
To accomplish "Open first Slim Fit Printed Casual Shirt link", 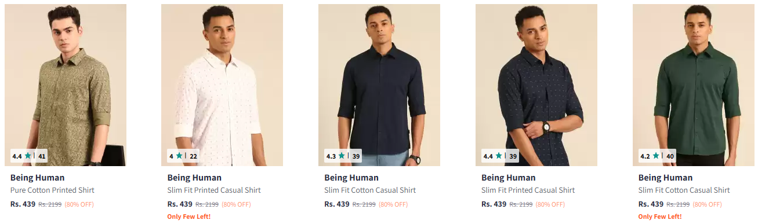I will pos(214,190).
